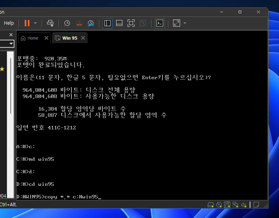
Task: Click the 'C:₩>d:' command line
Action: point(26,172)
